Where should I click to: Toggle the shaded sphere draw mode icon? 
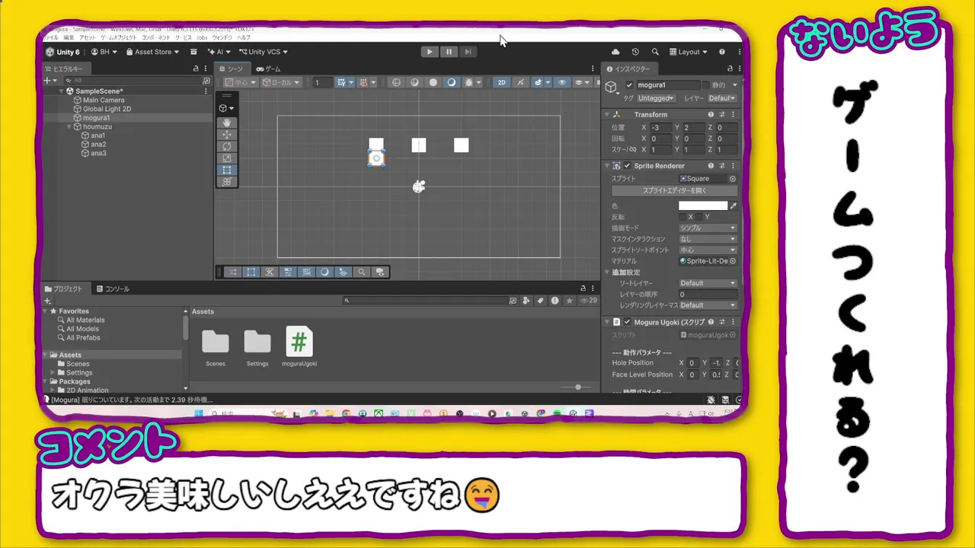(433, 82)
